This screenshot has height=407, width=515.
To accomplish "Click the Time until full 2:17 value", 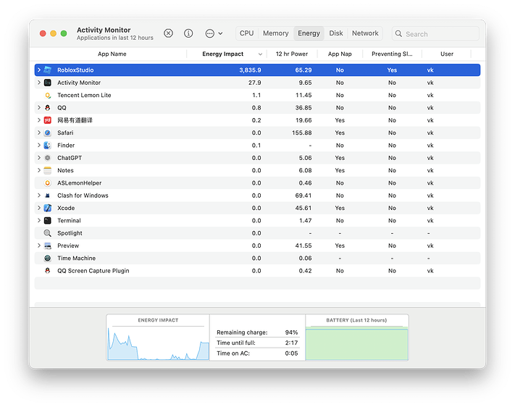I will coord(291,343).
